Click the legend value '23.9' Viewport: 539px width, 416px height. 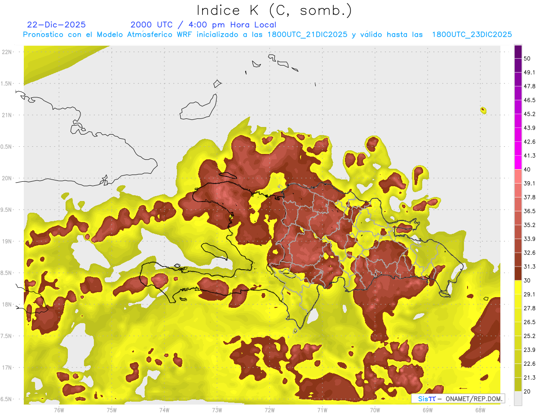[x=530, y=350]
